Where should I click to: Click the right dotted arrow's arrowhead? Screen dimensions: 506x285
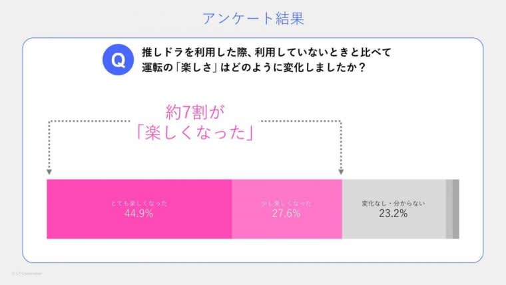(342, 172)
